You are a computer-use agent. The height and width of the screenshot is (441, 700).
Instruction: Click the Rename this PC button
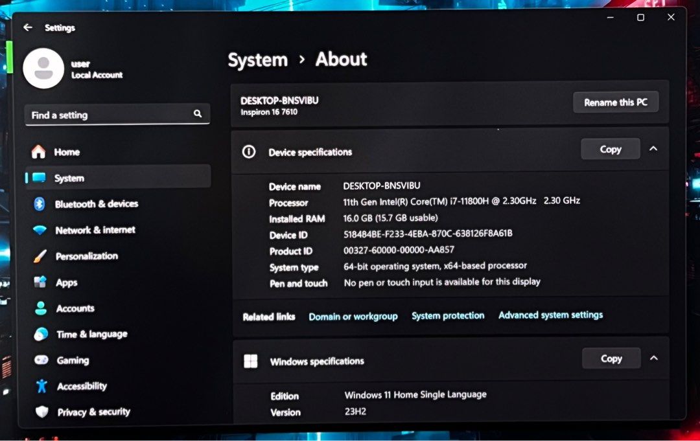click(x=615, y=102)
